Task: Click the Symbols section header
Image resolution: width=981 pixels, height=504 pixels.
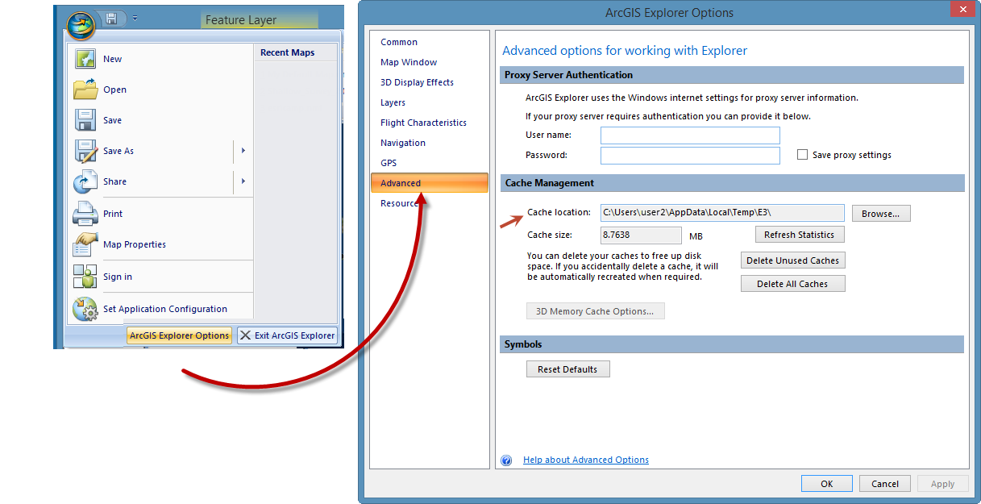Action: (732, 344)
